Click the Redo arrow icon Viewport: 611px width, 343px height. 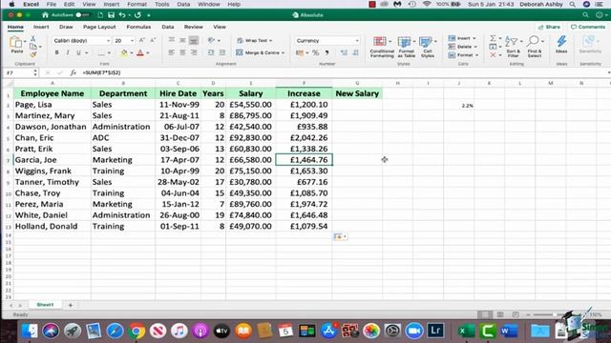point(137,15)
